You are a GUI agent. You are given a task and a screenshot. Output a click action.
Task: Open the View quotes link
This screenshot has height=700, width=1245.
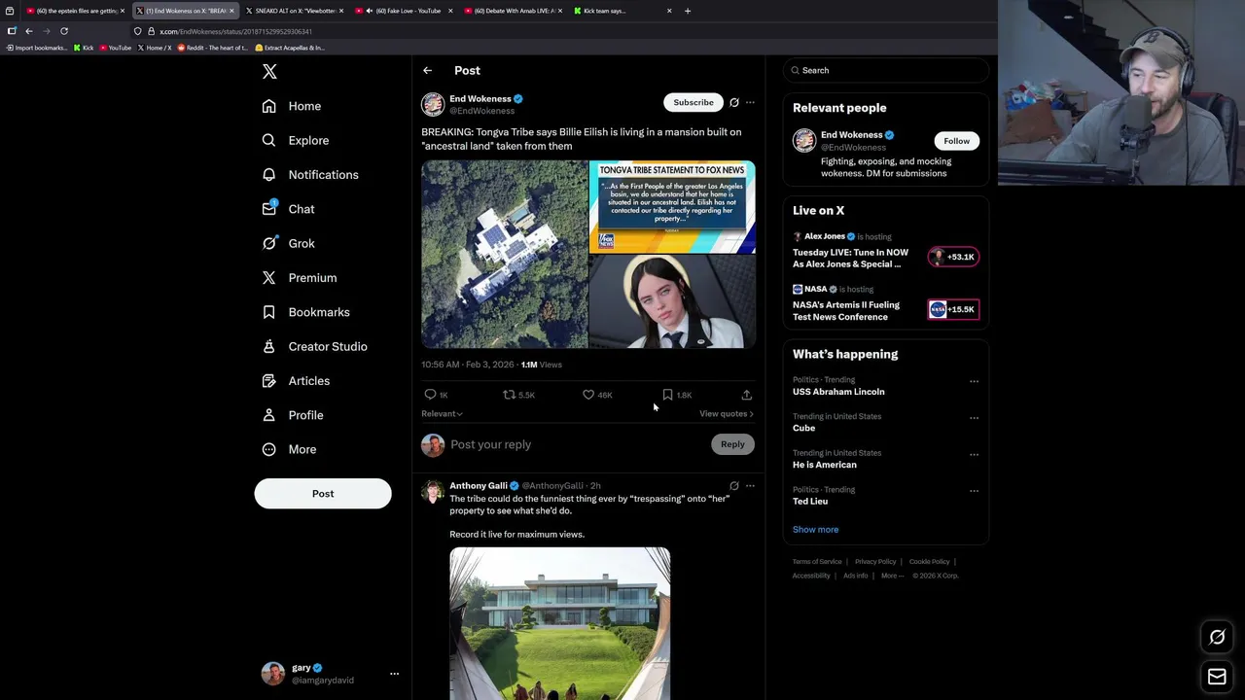click(727, 414)
